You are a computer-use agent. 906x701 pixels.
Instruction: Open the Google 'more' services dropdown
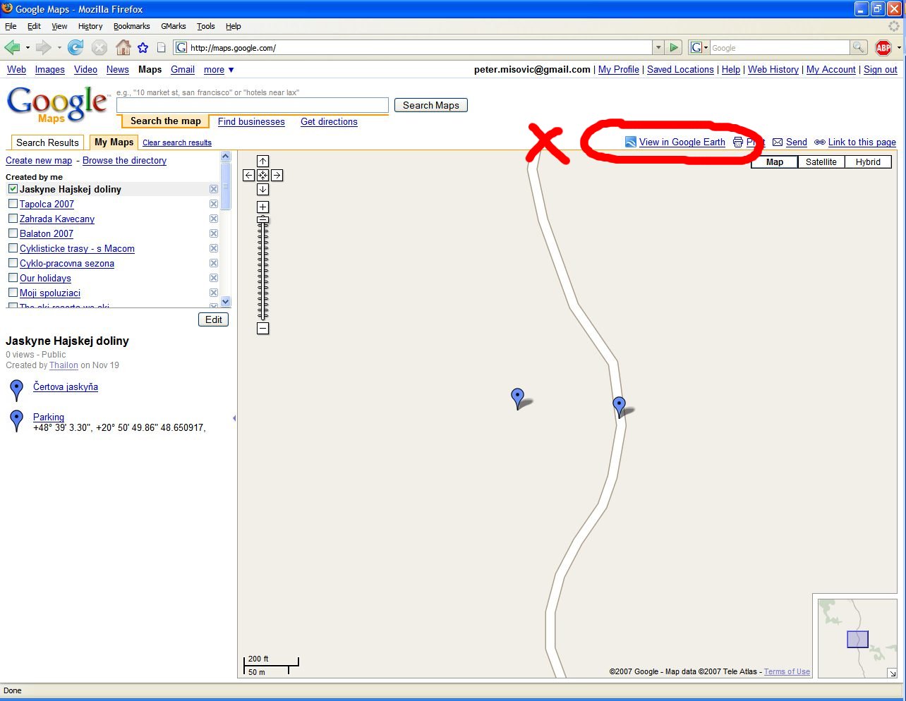point(219,70)
